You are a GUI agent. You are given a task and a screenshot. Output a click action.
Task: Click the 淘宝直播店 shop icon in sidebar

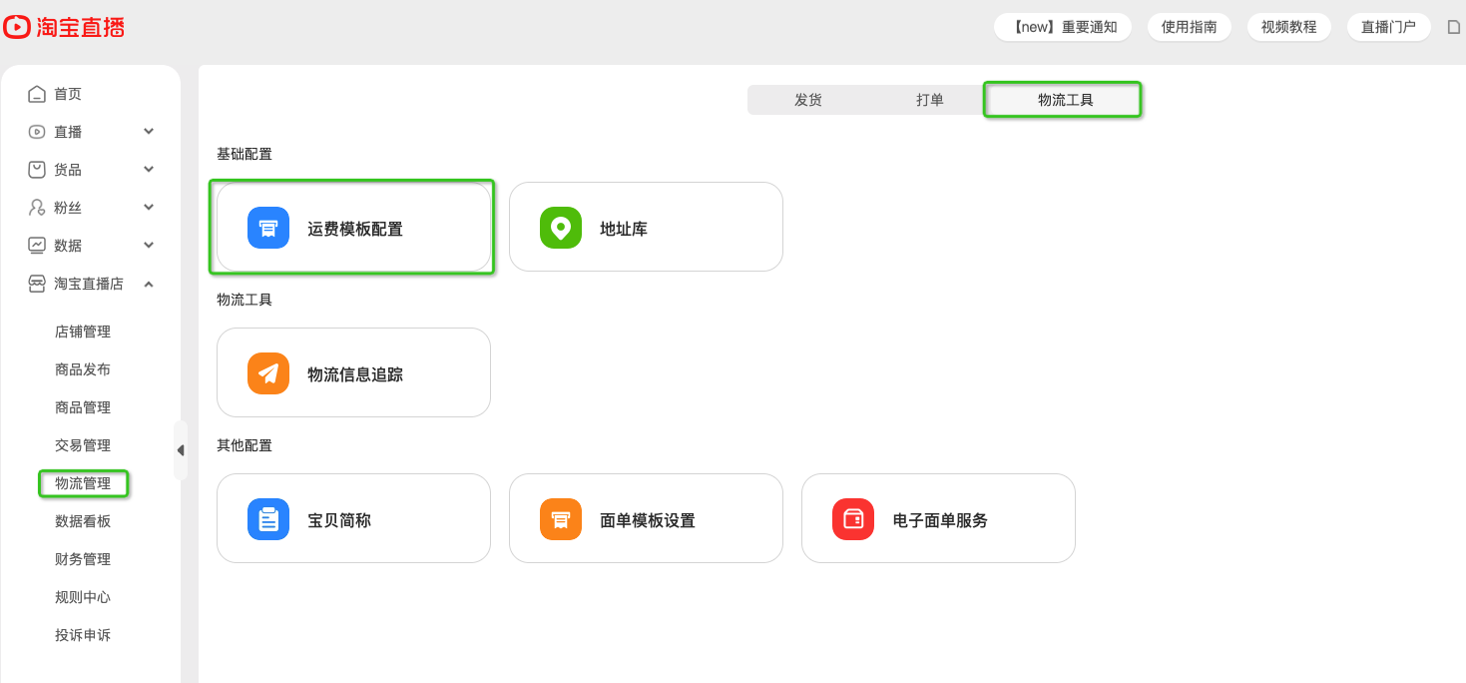click(x=37, y=284)
